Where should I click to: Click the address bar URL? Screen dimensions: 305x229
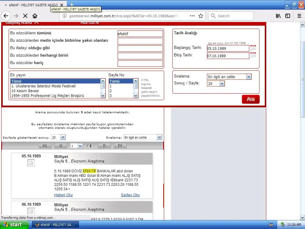(125, 16)
